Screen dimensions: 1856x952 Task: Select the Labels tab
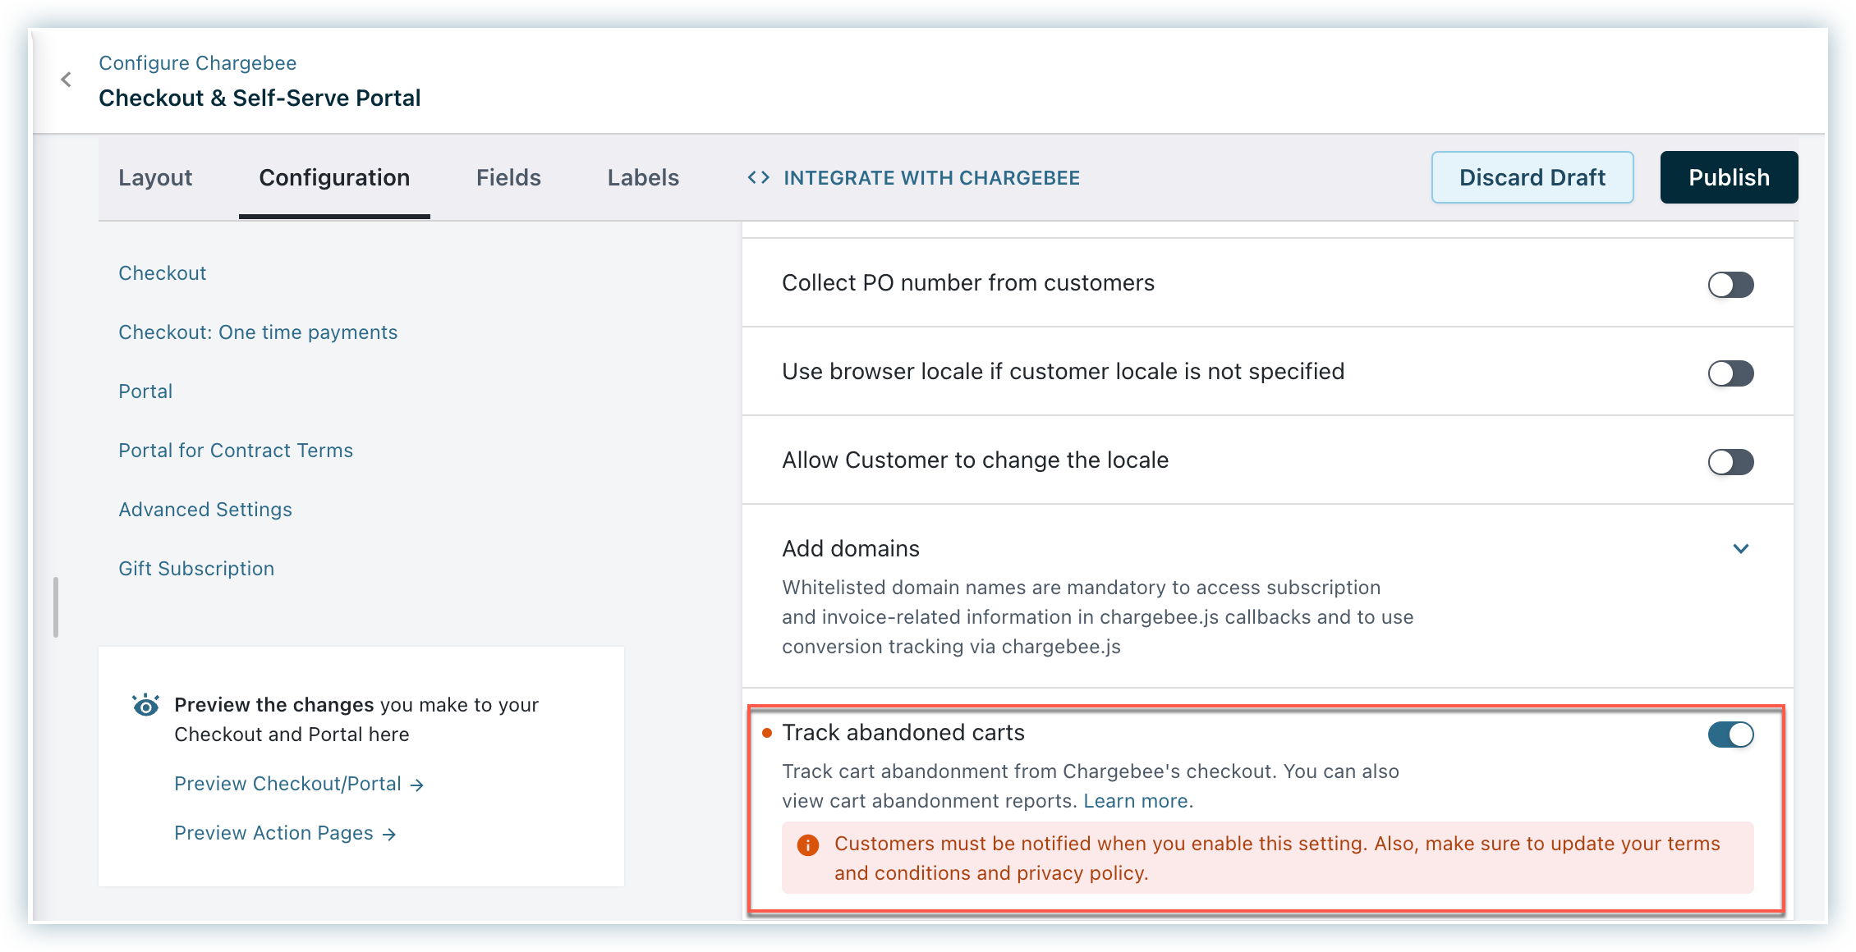(643, 178)
